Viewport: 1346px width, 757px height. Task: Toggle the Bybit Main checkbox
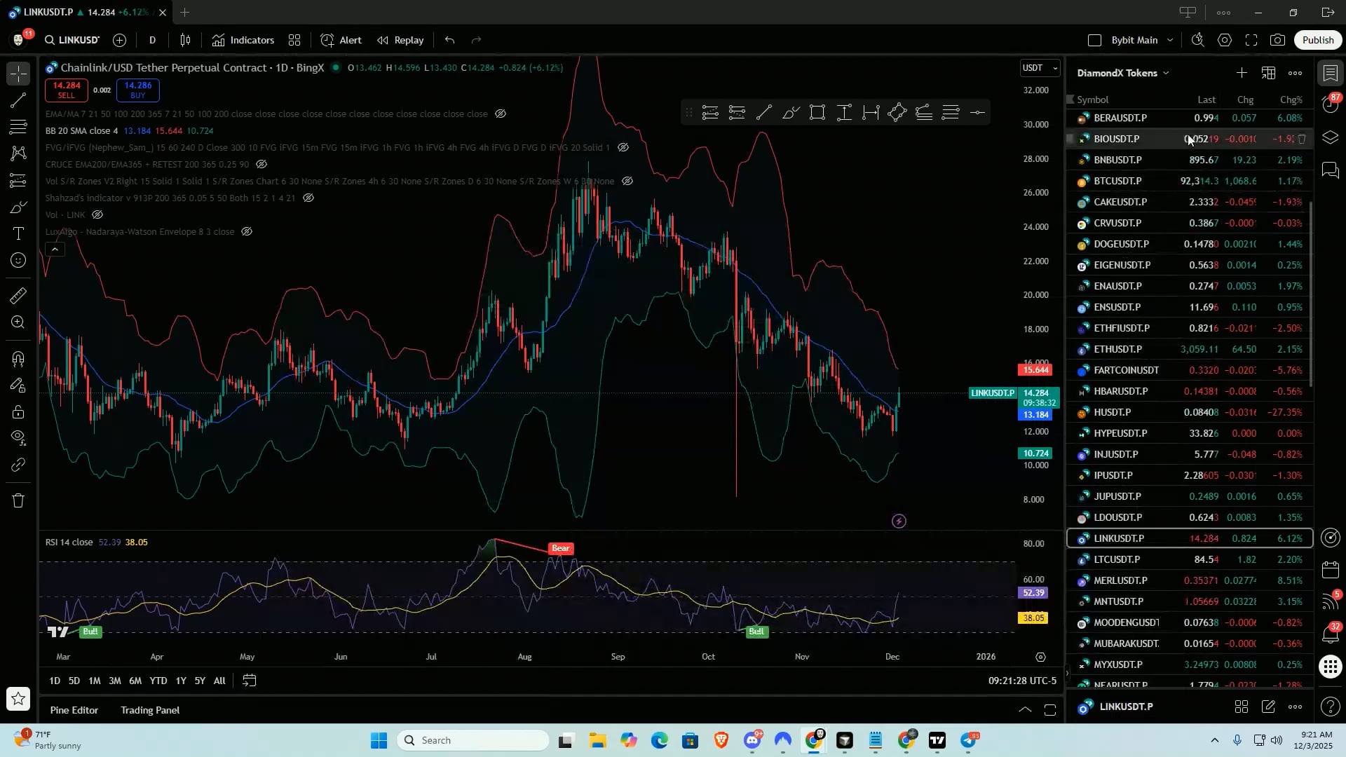1095,40
